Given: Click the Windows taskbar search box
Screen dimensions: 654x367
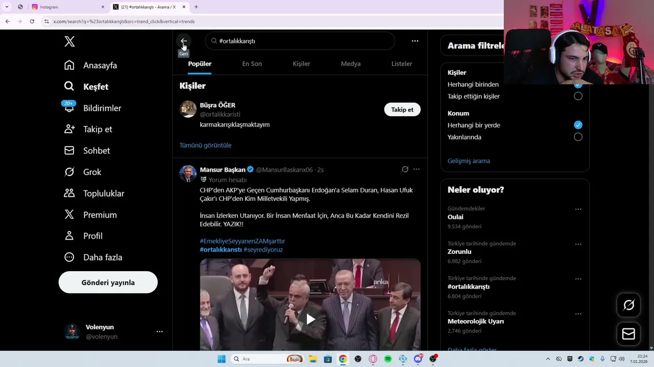Looking at the screenshot, I should pos(267,359).
